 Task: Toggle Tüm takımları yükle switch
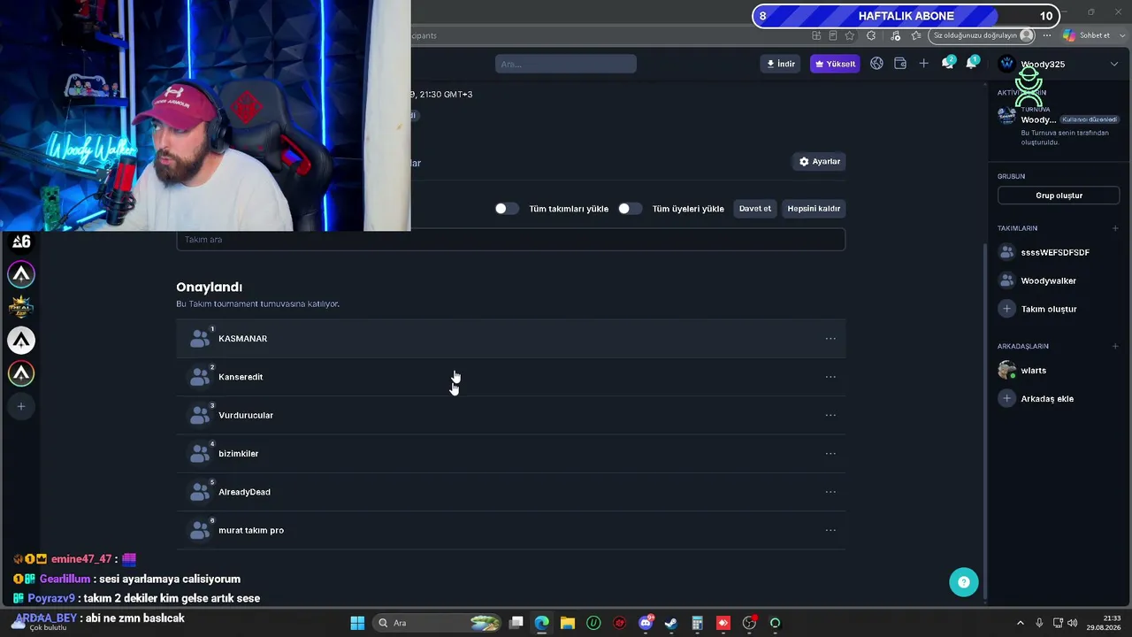tap(507, 209)
